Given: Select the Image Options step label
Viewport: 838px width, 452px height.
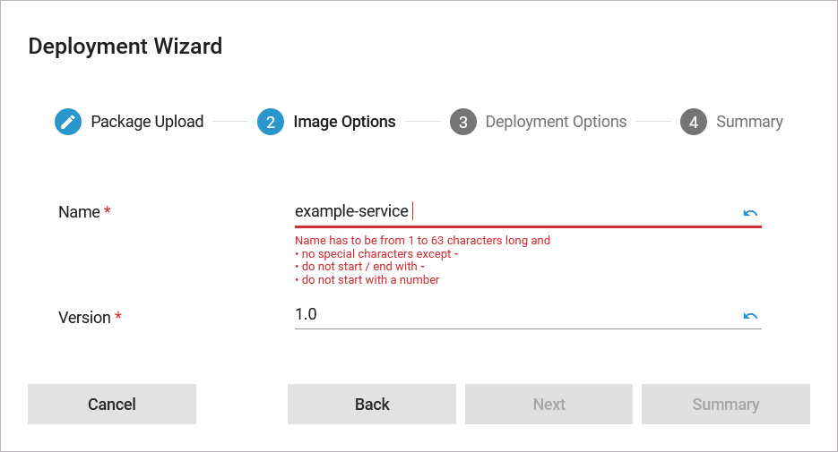Looking at the screenshot, I should (x=344, y=122).
